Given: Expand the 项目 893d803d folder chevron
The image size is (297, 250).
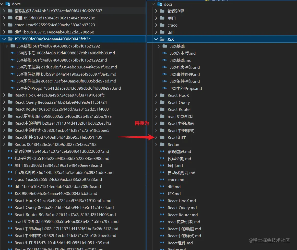Looking at the screenshot, I should [x=4, y=18].
